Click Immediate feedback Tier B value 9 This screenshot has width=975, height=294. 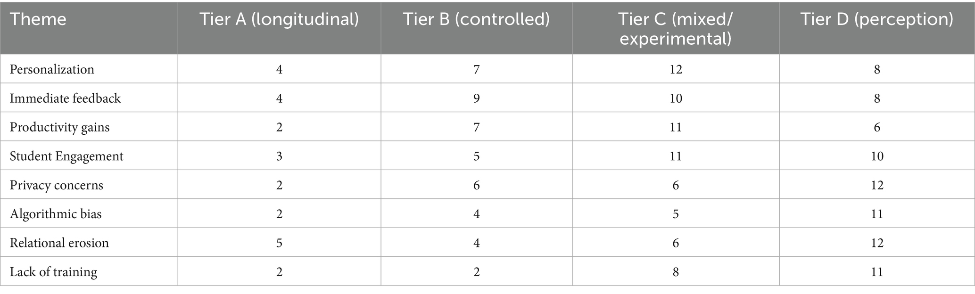pos(476,98)
